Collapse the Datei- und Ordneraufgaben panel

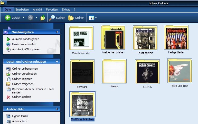tap(57, 62)
